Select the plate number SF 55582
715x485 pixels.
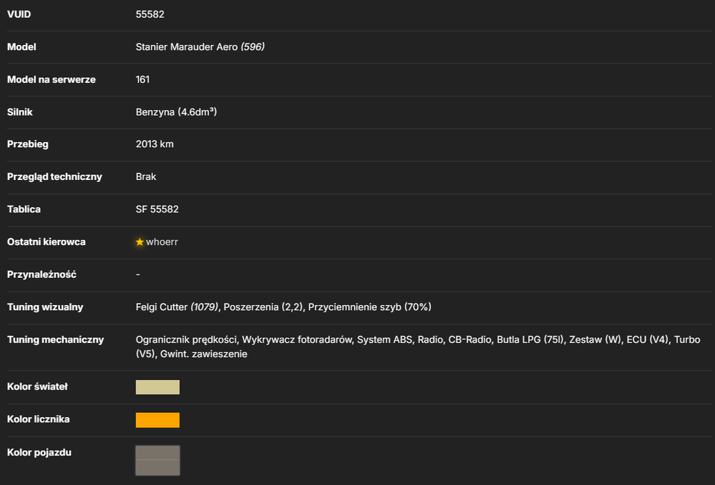(157, 209)
